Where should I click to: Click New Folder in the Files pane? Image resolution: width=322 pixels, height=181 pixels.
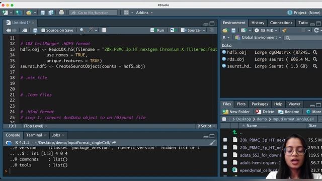click(236, 112)
